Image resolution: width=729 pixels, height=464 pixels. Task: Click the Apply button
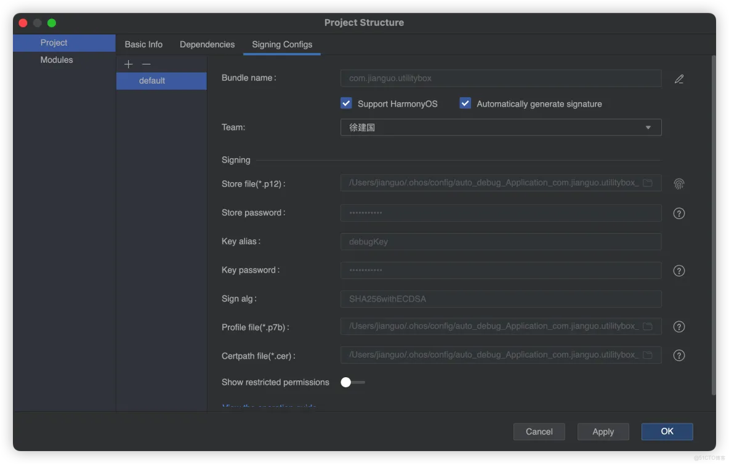pos(603,431)
